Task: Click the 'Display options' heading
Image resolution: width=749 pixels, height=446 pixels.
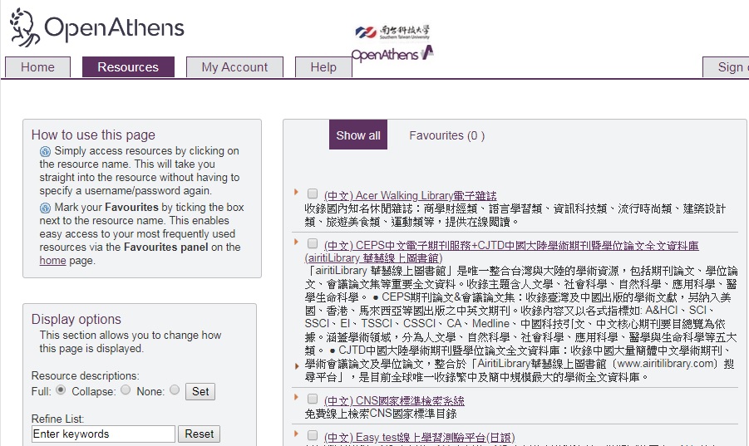Action: (76, 319)
